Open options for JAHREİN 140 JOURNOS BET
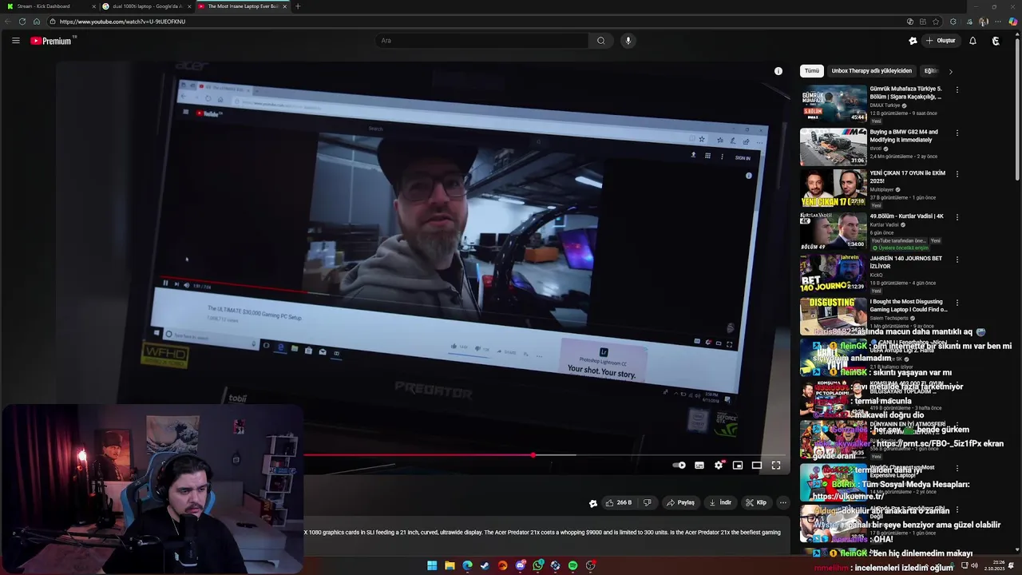The width and height of the screenshot is (1022, 575). click(x=957, y=260)
